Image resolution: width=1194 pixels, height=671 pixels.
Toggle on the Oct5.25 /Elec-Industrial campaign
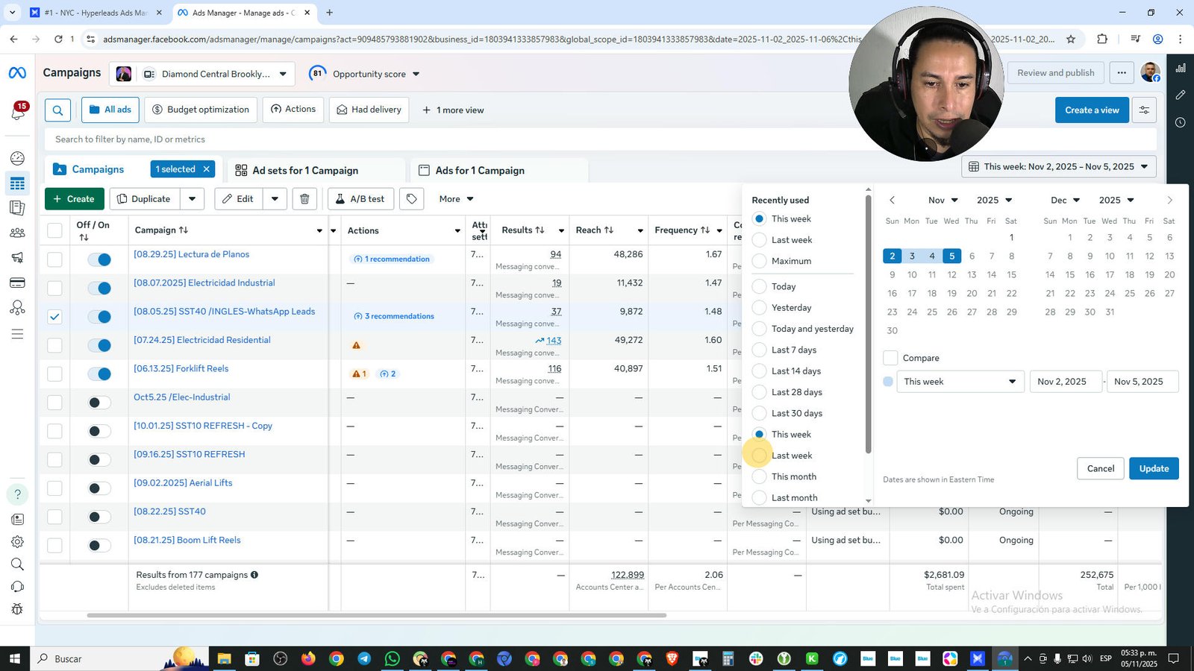pyautogui.click(x=99, y=403)
